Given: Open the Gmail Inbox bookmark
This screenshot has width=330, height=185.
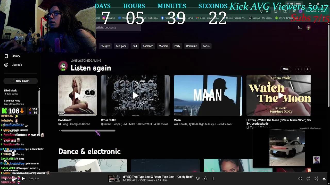Looking at the screenshot, I should pos(207,18).
